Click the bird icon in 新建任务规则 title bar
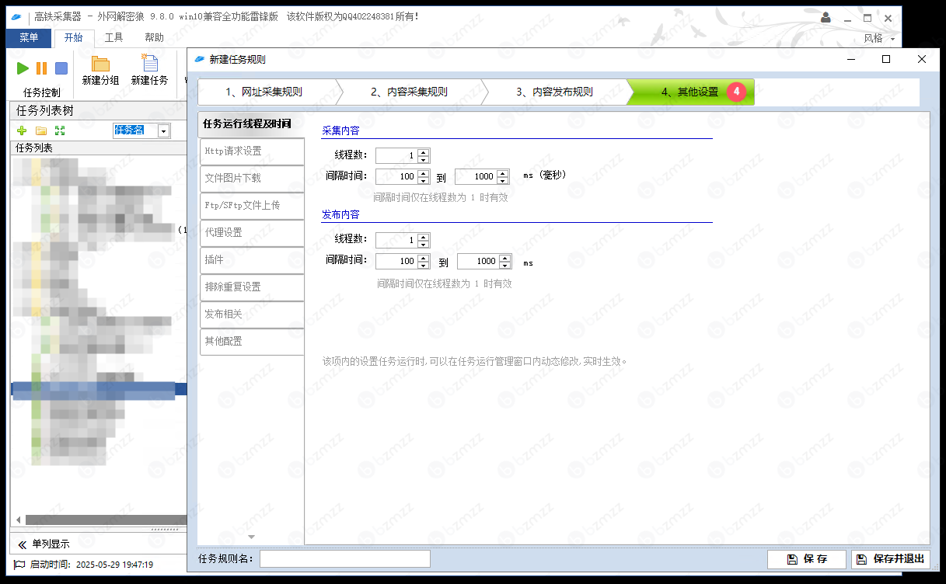 pos(199,59)
